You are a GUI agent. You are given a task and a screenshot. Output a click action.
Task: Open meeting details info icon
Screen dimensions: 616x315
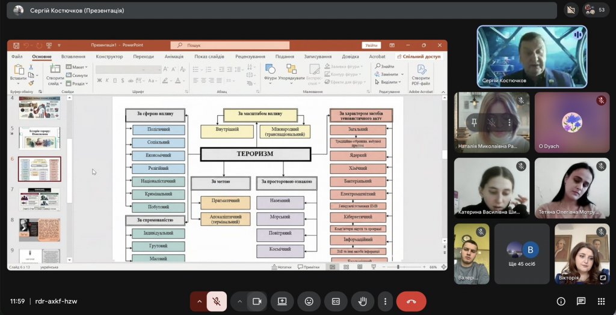point(561,301)
